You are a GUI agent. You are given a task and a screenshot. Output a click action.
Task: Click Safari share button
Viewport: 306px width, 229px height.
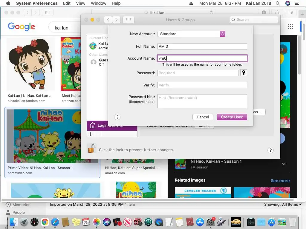pyautogui.click(x=277, y=13)
